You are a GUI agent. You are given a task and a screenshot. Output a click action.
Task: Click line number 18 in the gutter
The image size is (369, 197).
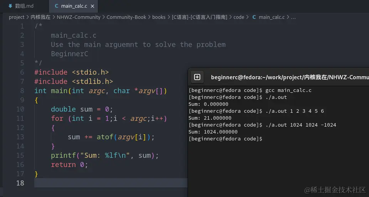[20, 183]
